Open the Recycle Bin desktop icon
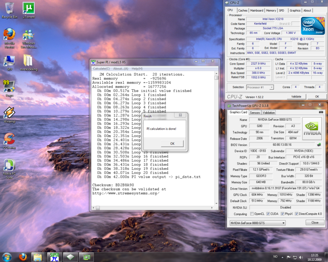The image size is (328, 262). click(x=9, y=10)
